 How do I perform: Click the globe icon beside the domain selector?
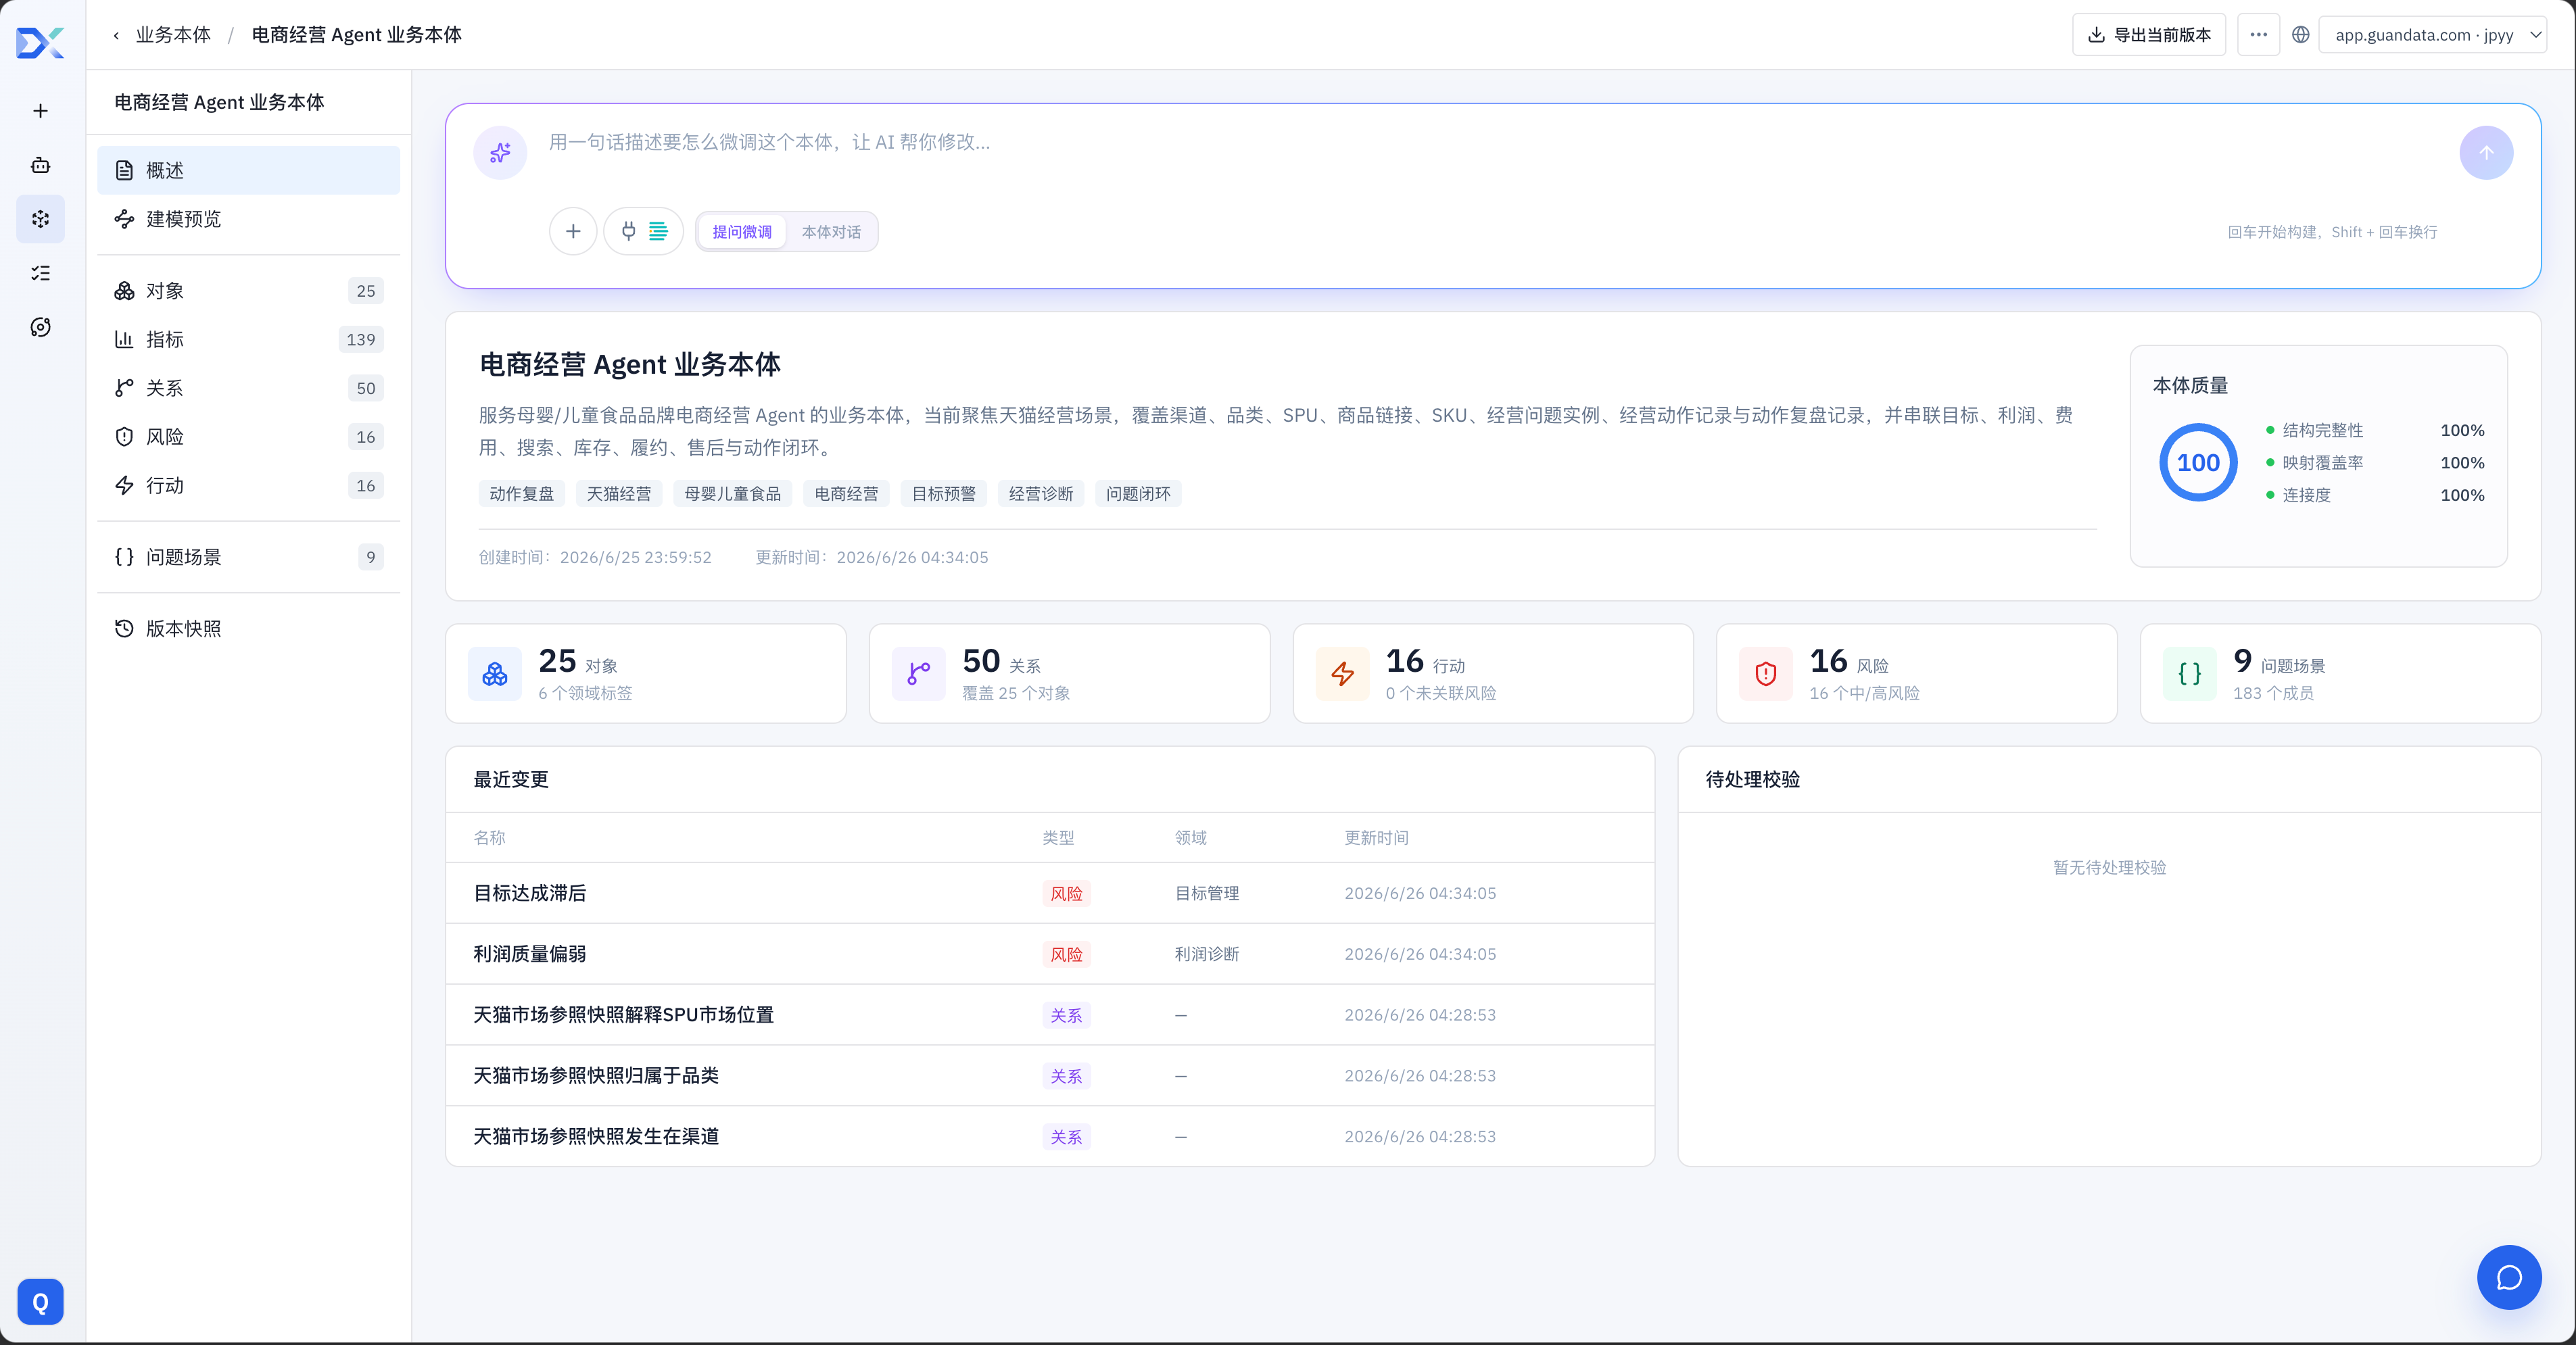tap(2301, 35)
